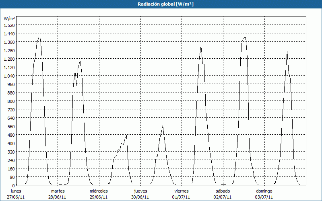Select the domingo 03/07/11 axis label
Viewport: 322px width, 201px height.
pyautogui.click(x=264, y=194)
